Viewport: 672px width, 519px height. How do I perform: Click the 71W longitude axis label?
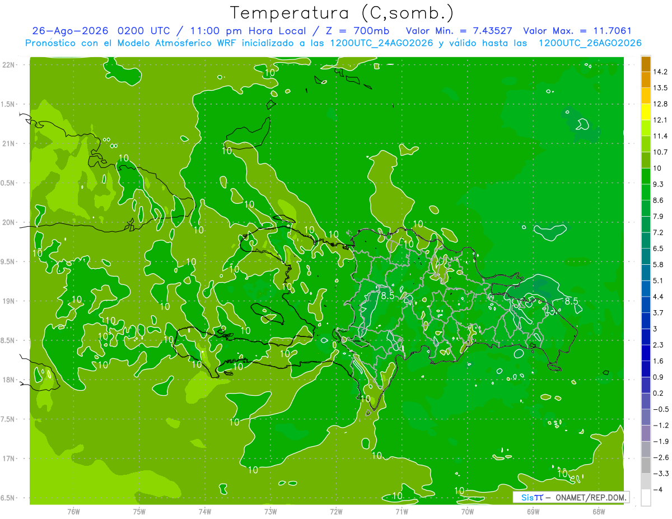tap(402, 511)
